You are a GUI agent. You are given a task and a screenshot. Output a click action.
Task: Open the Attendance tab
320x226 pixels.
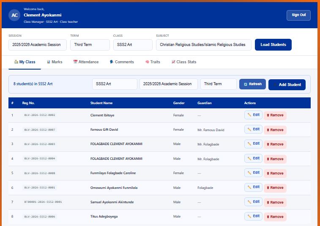[x=86, y=62]
